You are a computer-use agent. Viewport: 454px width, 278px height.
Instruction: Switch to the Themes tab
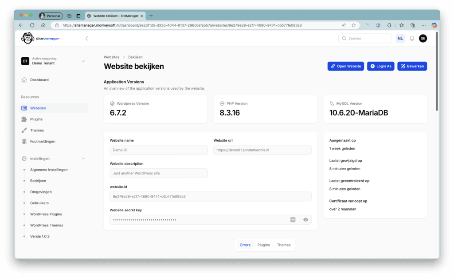click(283, 245)
